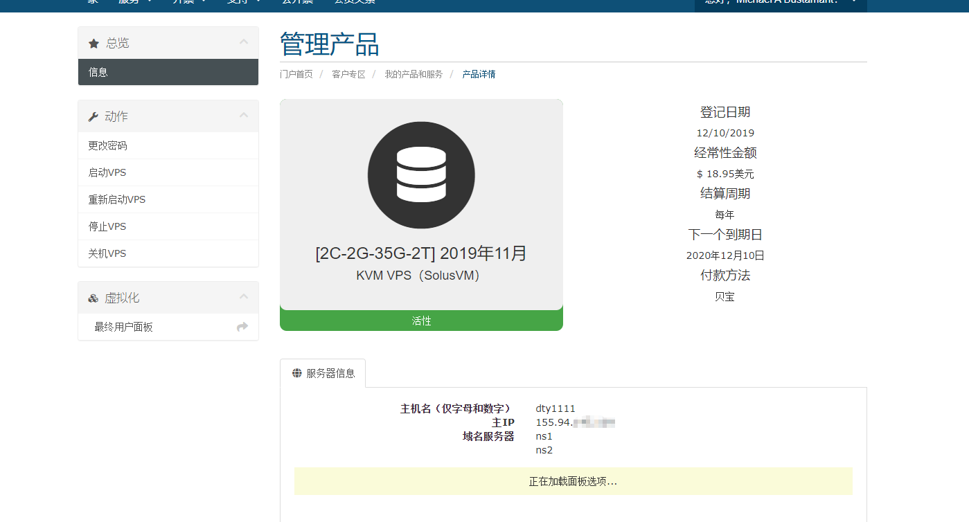Click the star icon beside 总览
The image size is (969, 522).
pos(94,44)
